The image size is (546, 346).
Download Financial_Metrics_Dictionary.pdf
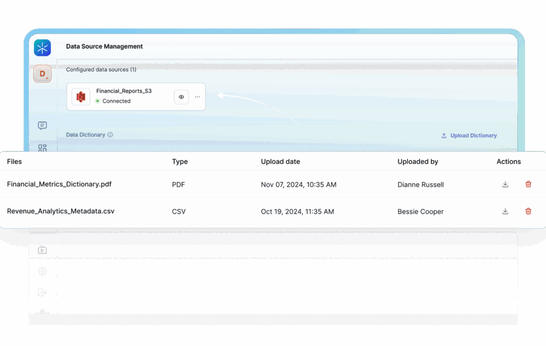pyautogui.click(x=505, y=184)
